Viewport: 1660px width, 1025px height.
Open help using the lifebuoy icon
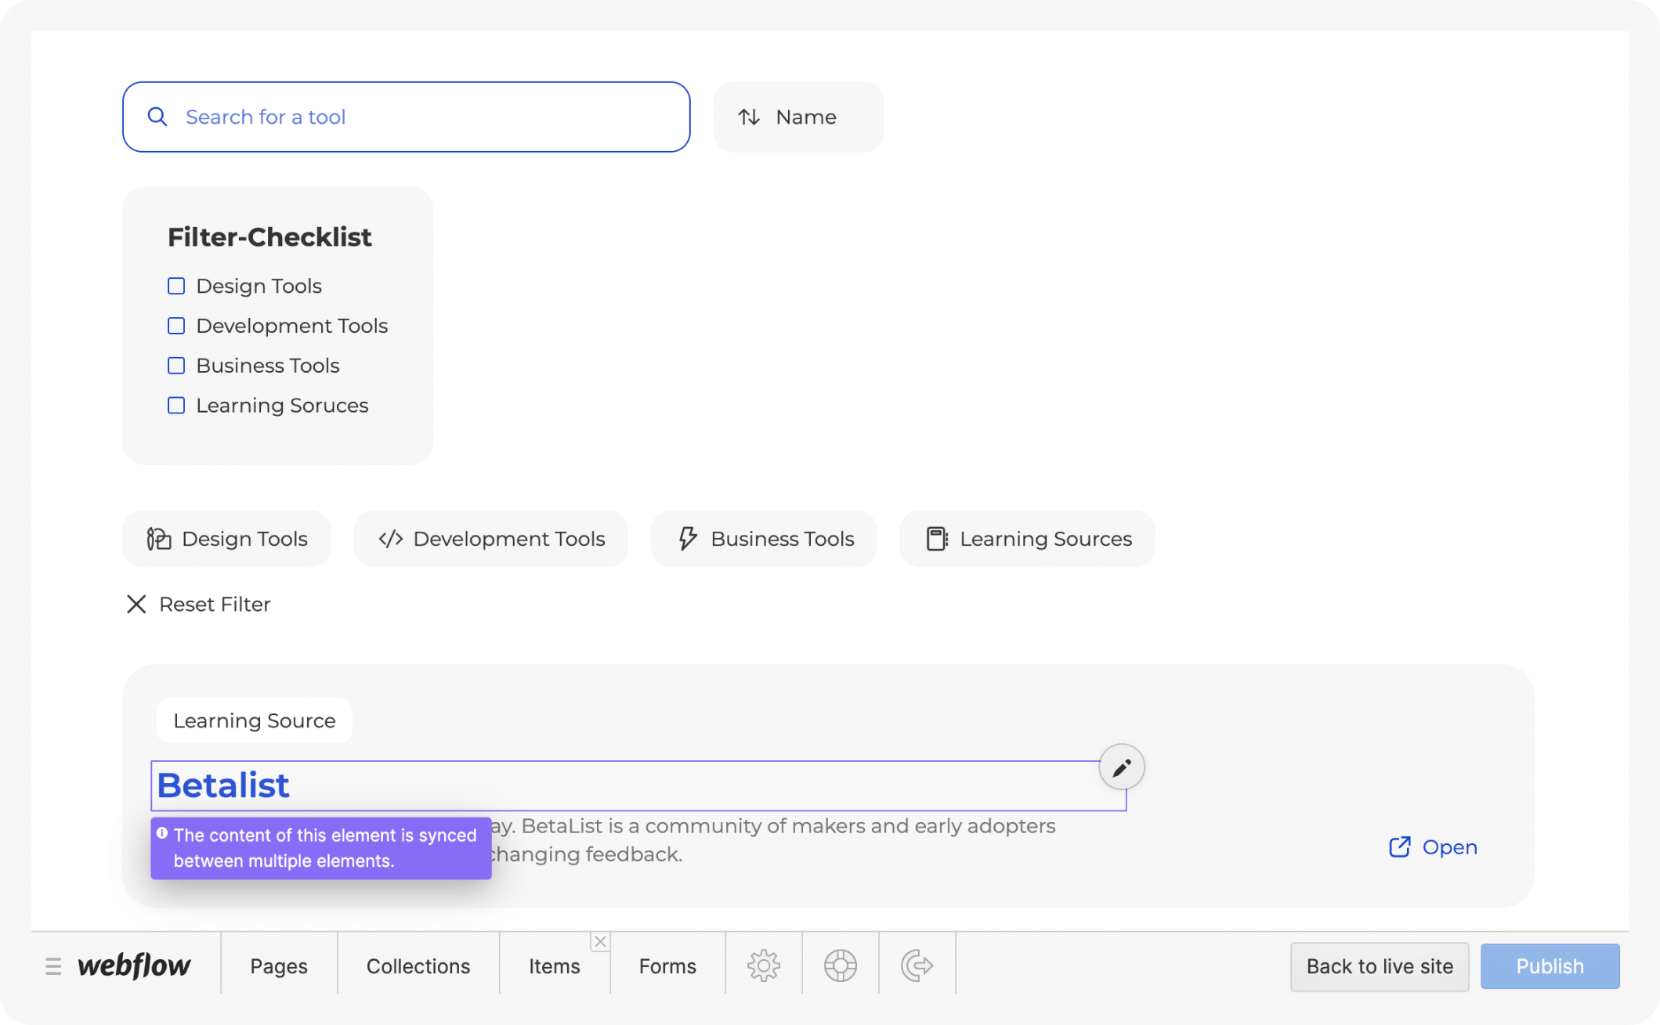click(x=840, y=965)
